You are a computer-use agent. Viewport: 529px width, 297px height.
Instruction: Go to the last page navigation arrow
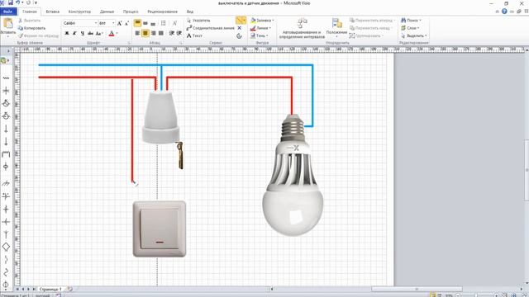click(34, 289)
